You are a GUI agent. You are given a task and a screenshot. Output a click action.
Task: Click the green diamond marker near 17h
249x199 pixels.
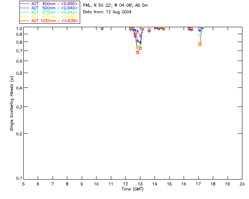pos(200,36)
